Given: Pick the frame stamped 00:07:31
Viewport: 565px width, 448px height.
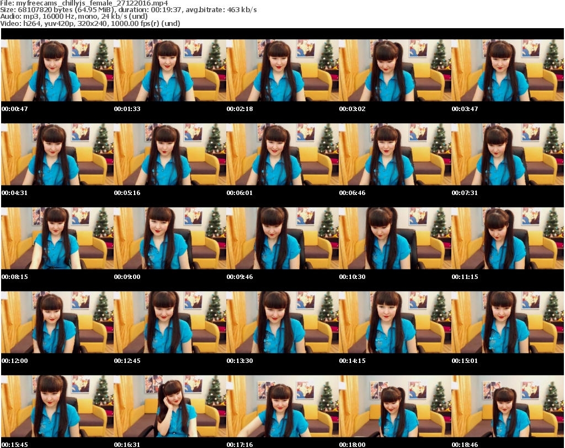Looking at the screenshot, I should pyautogui.click(x=508, y=154).
